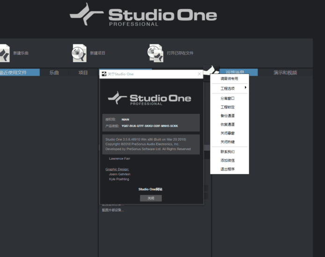Image resolution: width=325 pixels, height=257 pixels.
Task: Click the Developed by PreSonus Software line
Action: pos(148,149)
